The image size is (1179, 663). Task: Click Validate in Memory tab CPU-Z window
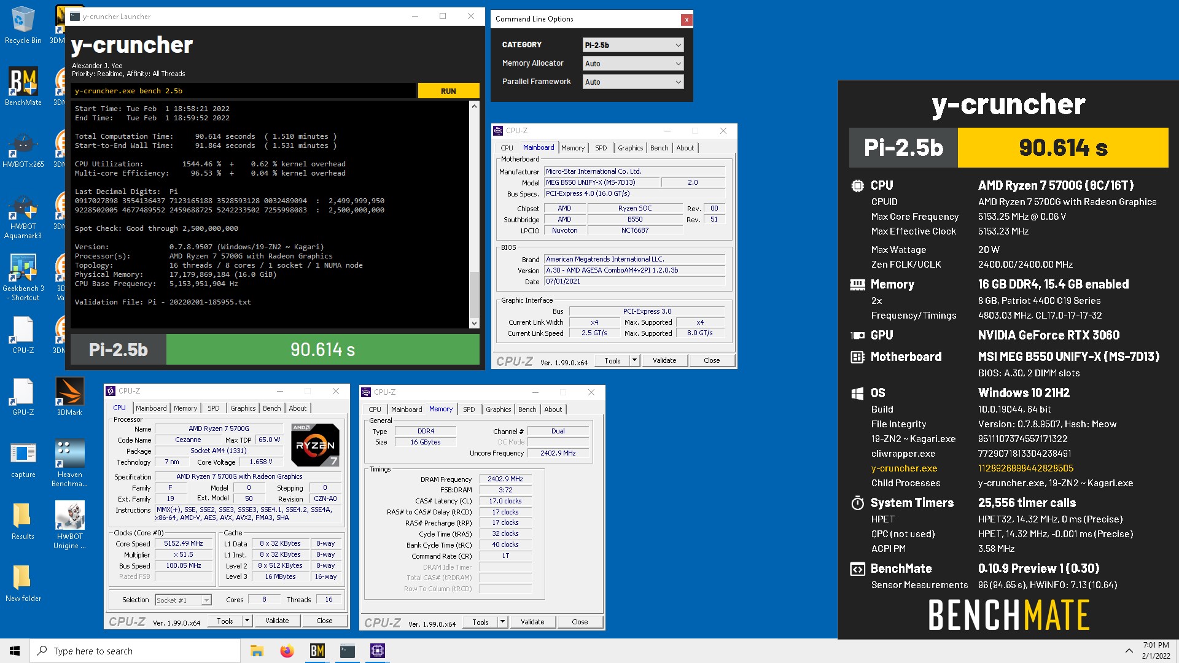(532, 622)
